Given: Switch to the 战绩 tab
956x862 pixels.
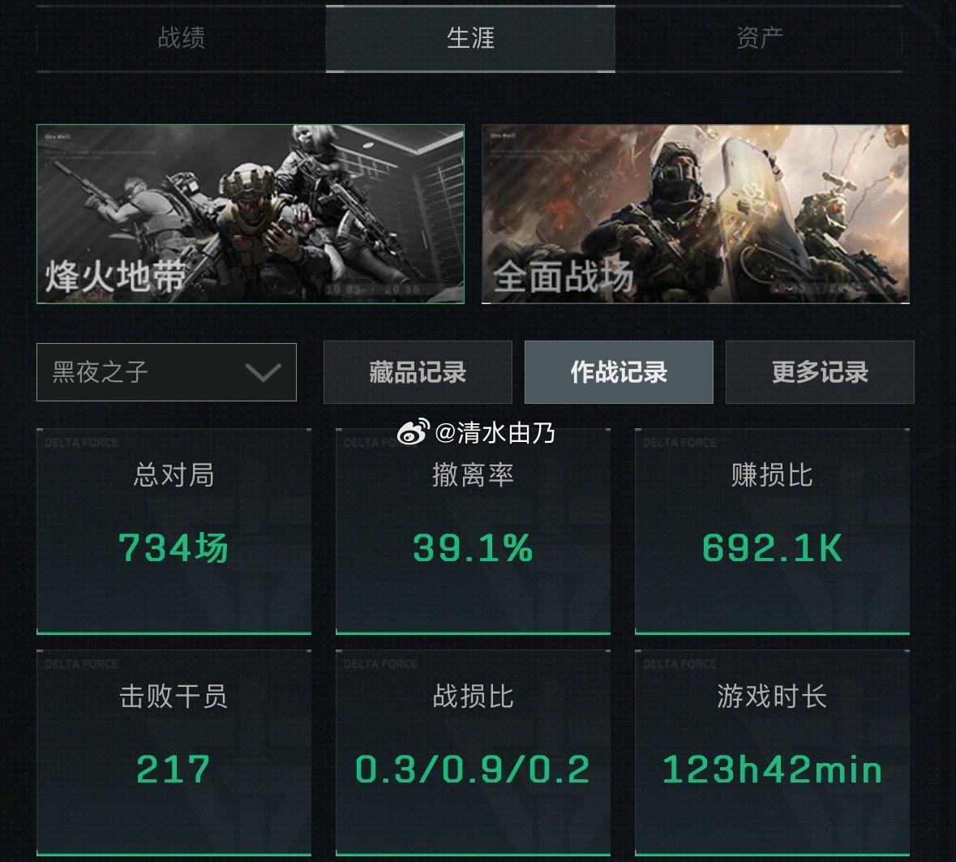Looking at the screenshot, I should pyautogui.click(x=181, y=38).
